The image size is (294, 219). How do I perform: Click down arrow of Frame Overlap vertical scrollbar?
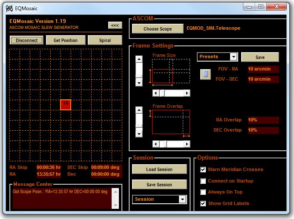[139, 134]
